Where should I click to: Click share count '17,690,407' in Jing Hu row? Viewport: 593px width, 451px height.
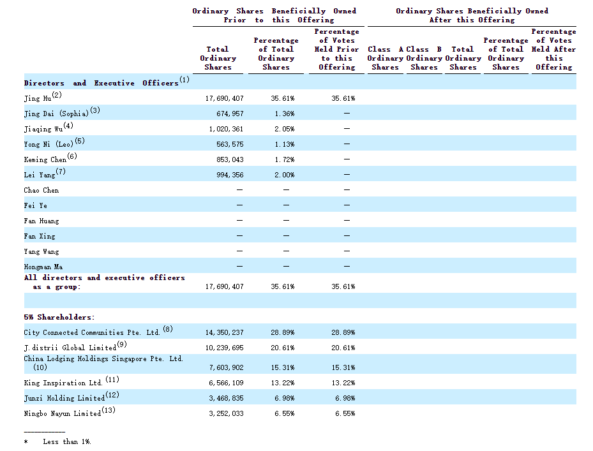point(224,98)
